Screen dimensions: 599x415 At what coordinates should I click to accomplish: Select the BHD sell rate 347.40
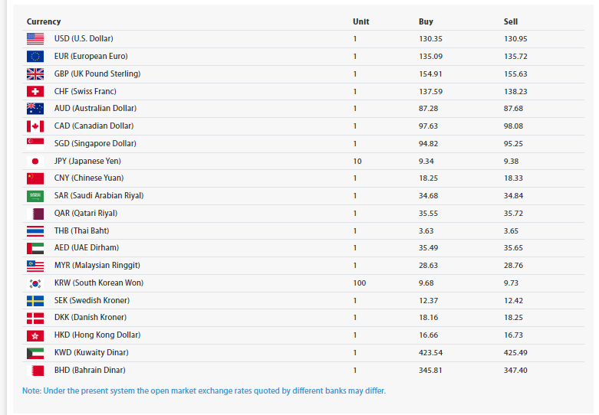click(x=515, y=370)
